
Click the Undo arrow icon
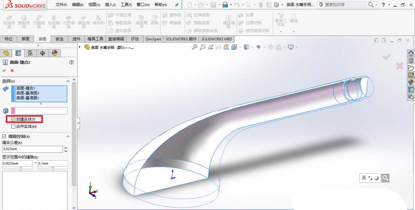[x=237, y=5]
